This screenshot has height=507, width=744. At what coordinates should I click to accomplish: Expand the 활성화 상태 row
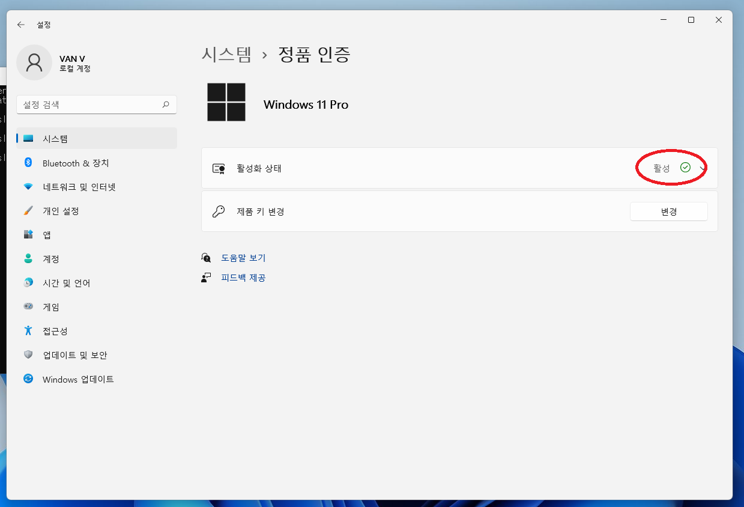click(x=459, y=168)
